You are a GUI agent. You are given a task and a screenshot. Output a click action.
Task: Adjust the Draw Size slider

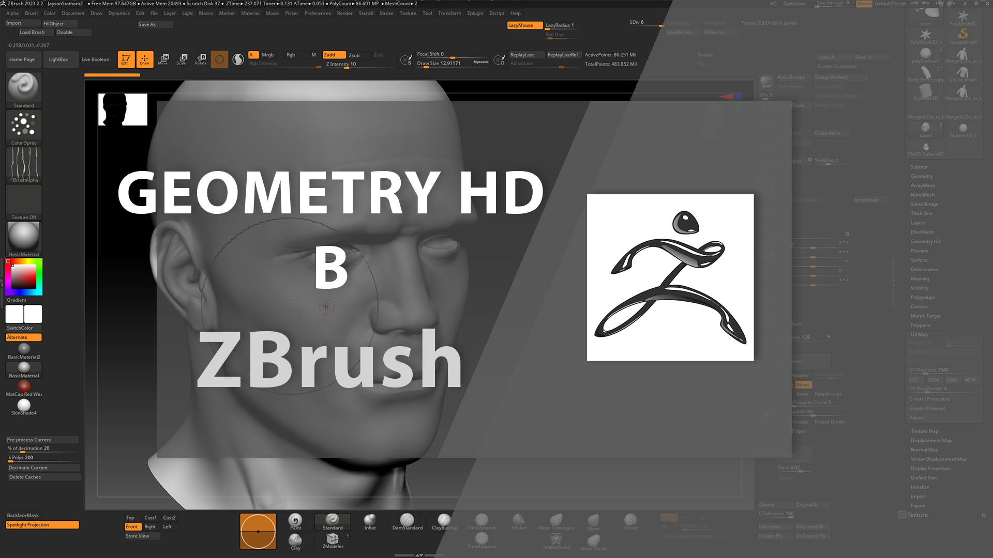pos(453,64)
